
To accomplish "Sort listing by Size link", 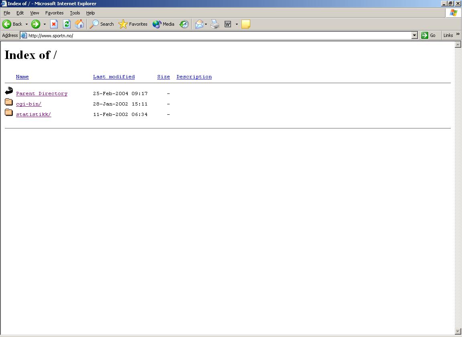I will [x=164, y=77].
